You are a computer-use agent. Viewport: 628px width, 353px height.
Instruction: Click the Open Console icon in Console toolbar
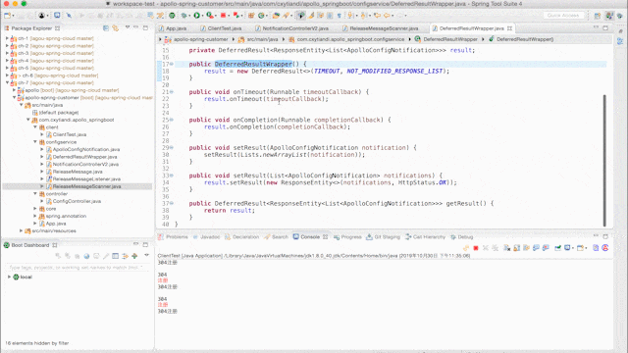click(580, 248)
